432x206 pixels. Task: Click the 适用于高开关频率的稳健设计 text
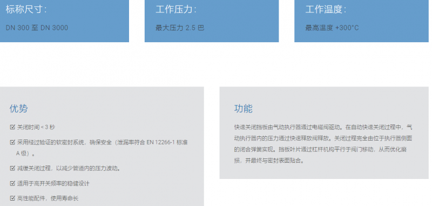[53, 183]
